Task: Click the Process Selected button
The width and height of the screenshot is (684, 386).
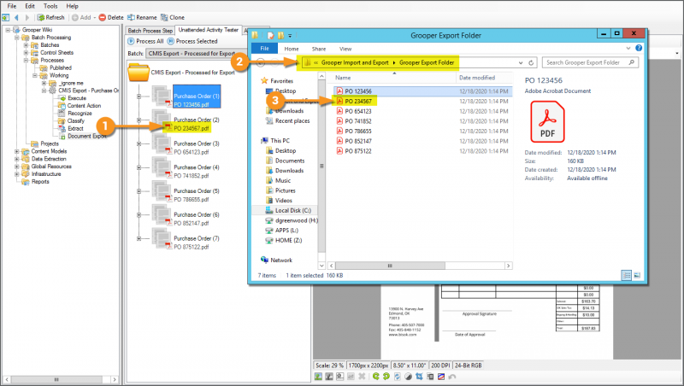Action: point(192,41)
